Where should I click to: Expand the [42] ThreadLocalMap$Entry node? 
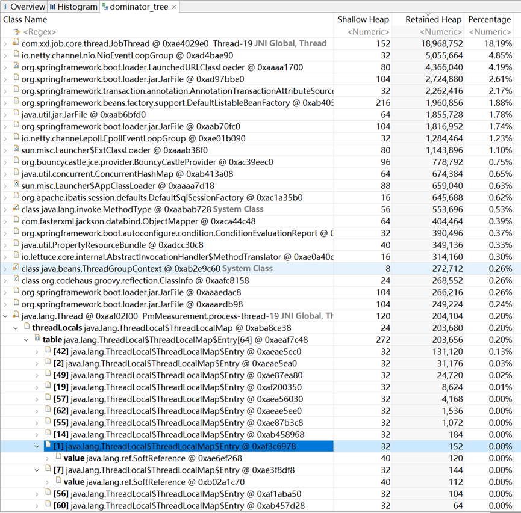click(37, 352)
